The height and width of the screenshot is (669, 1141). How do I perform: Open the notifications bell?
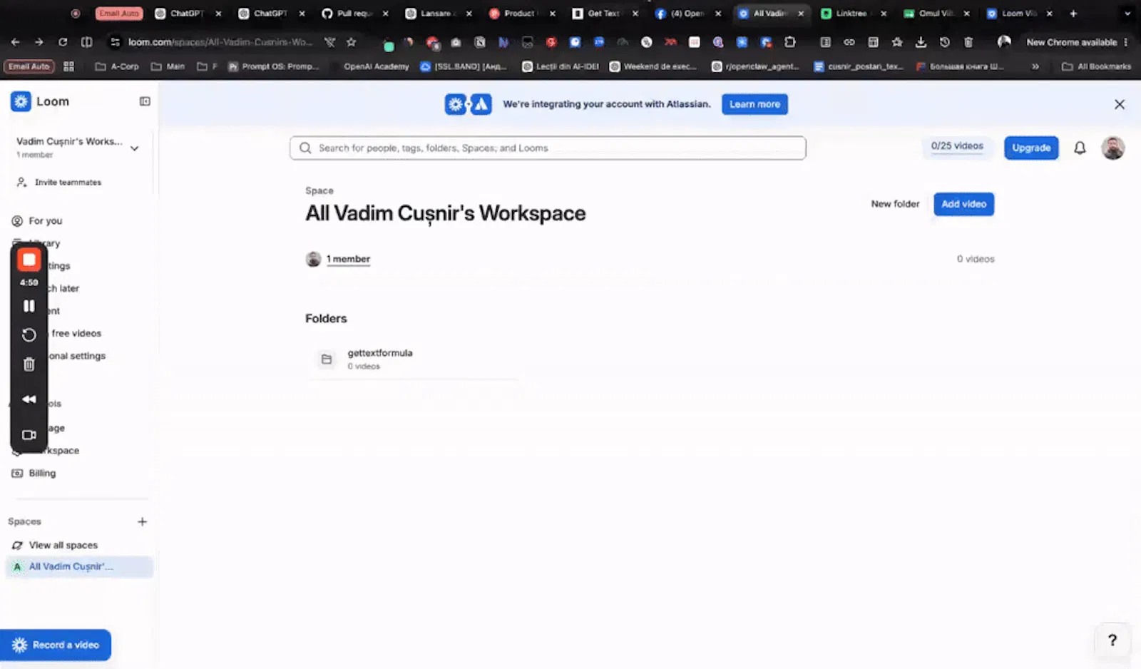(1080, 148)
